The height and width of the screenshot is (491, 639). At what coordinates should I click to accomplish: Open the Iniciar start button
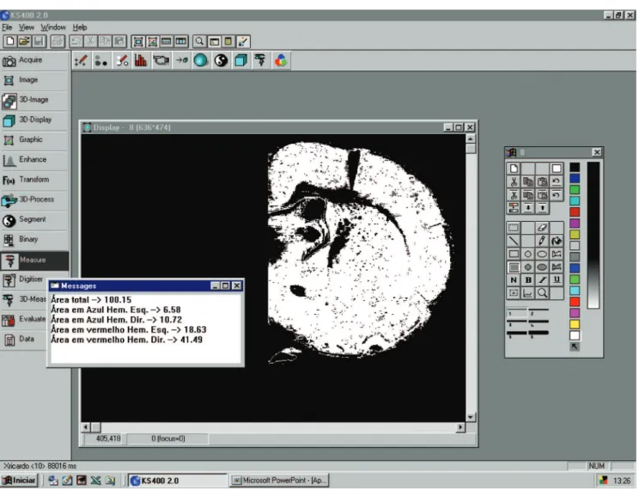click(x=20, y=481)
